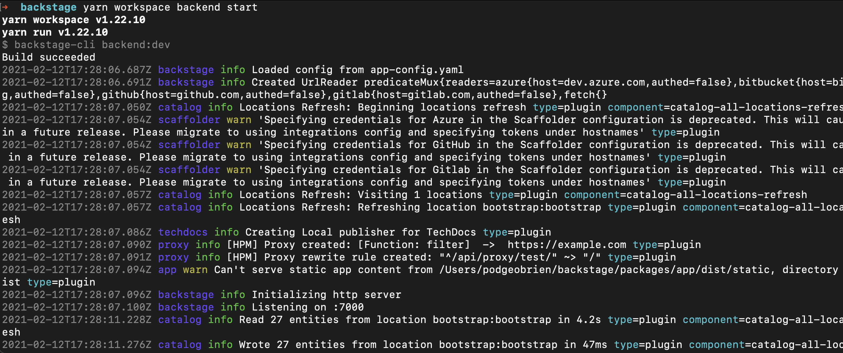Click the 'Build succeeded' message
843x353 pixels.
(x=48, y=57)
